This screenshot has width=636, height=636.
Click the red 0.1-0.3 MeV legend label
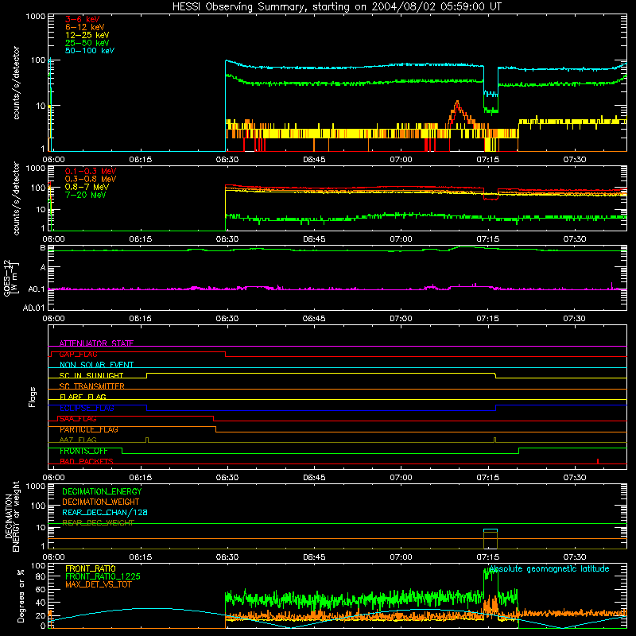coord(91,171)
